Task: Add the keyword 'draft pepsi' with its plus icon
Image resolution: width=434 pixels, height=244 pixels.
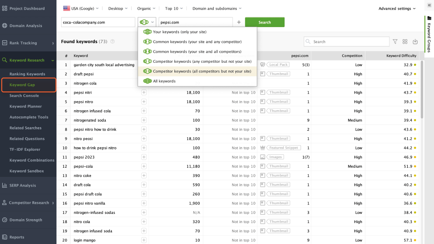Action: [144, 74]
